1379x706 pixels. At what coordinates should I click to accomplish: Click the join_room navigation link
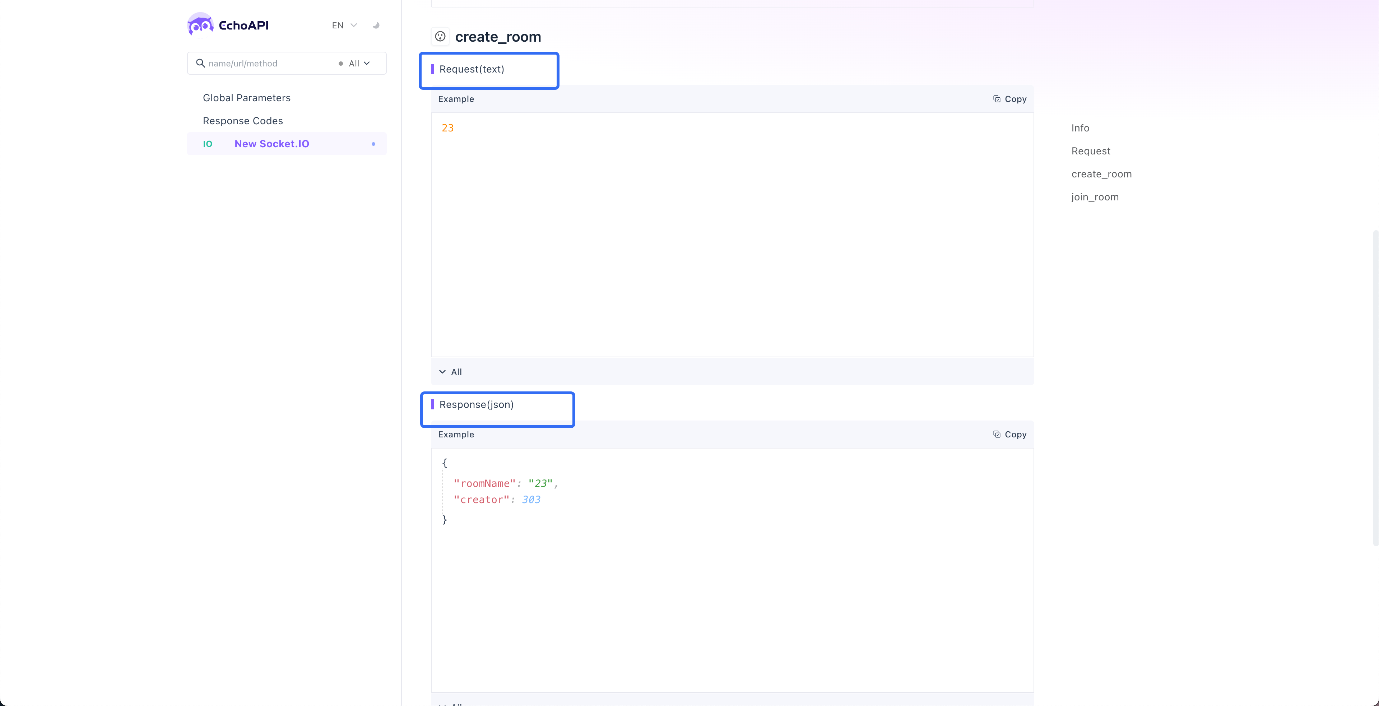[1095, 196]
